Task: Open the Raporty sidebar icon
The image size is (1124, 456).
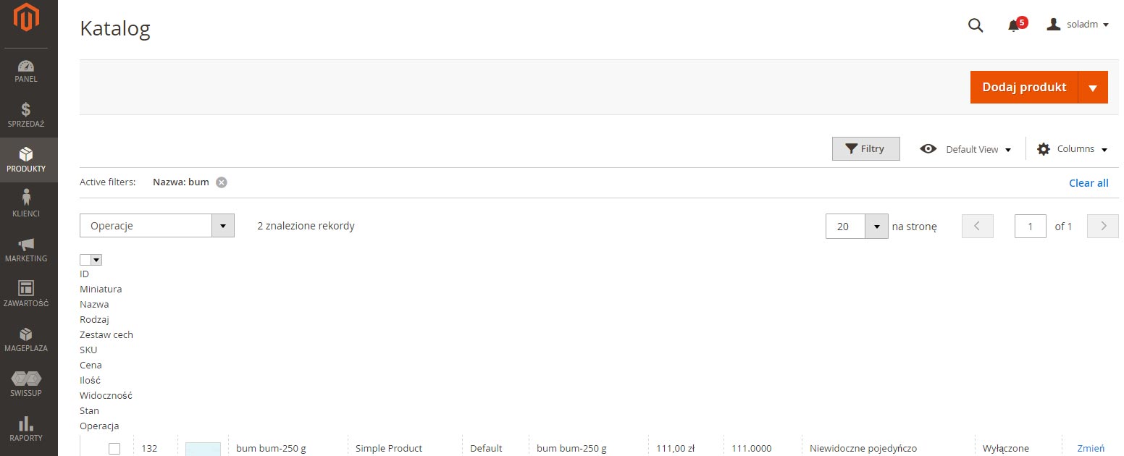Action: click(26, 426)
